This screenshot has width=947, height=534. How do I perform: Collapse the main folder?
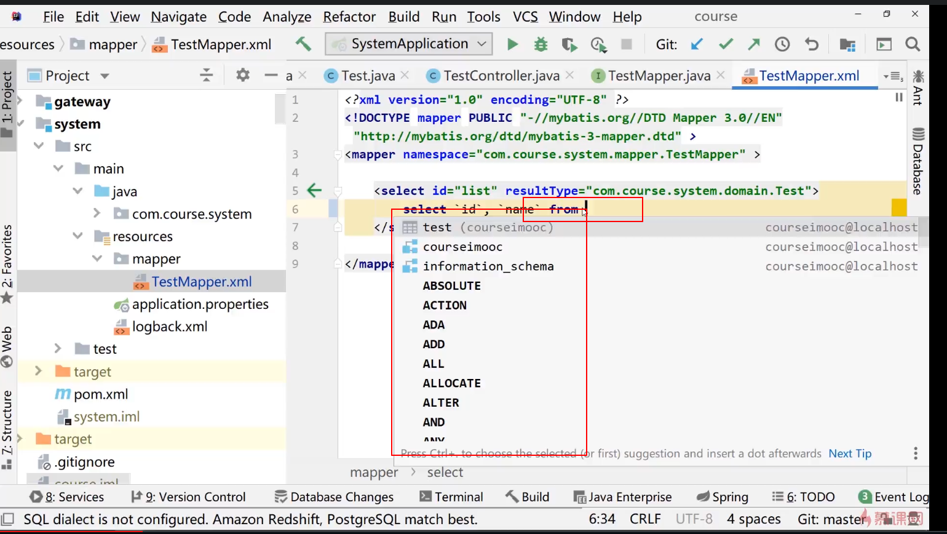58,169
